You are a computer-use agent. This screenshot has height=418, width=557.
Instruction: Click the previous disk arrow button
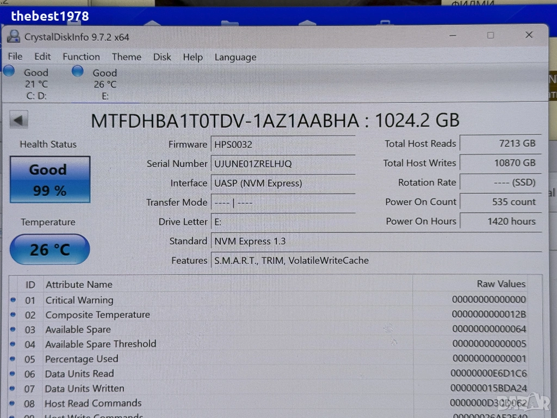pyautogui.click(x=19, y=120)
